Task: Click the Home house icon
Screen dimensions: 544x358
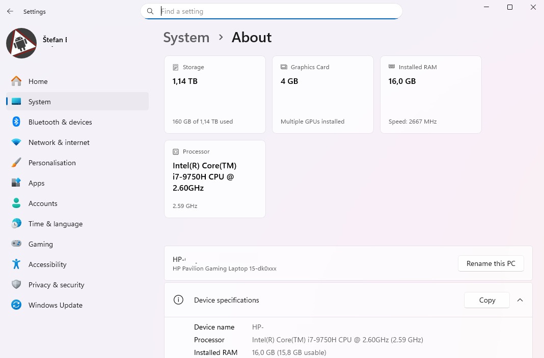Action: (x=16, y=81)
